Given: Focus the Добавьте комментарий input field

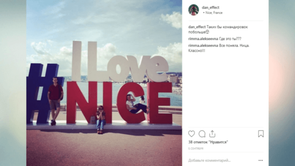Looking at the screenshot, I should click(222, 160).
